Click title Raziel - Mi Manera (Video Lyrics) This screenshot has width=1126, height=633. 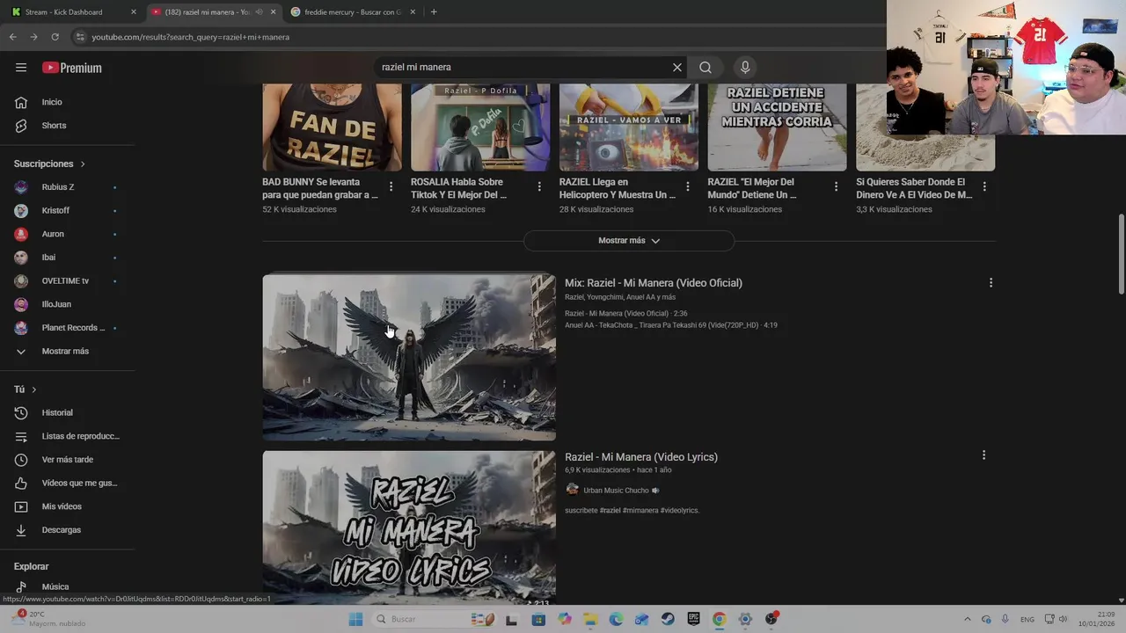pyautogui.click(x=641, y=457)
